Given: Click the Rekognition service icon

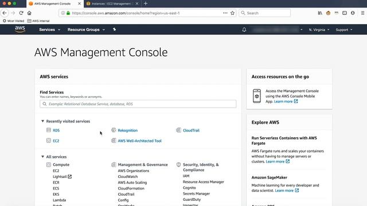Looking at the screenshot, I should (x=114, y=130).
